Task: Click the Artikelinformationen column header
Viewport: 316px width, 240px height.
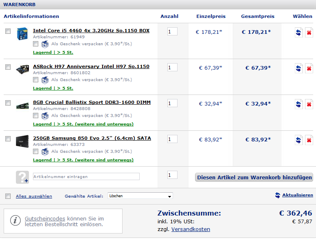Action: click(x=31, y=16)
